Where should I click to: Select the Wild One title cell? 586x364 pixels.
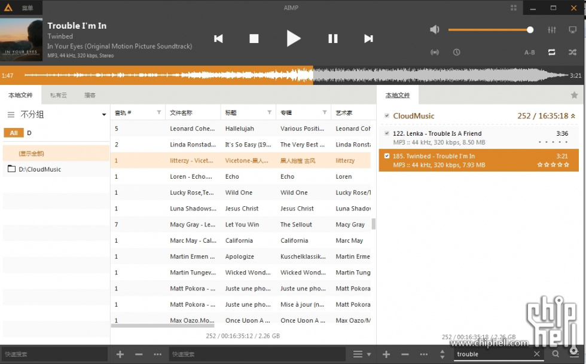coord(239,192)
